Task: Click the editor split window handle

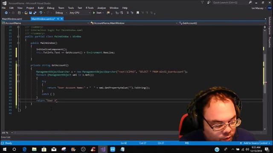Action: point(265,27)
